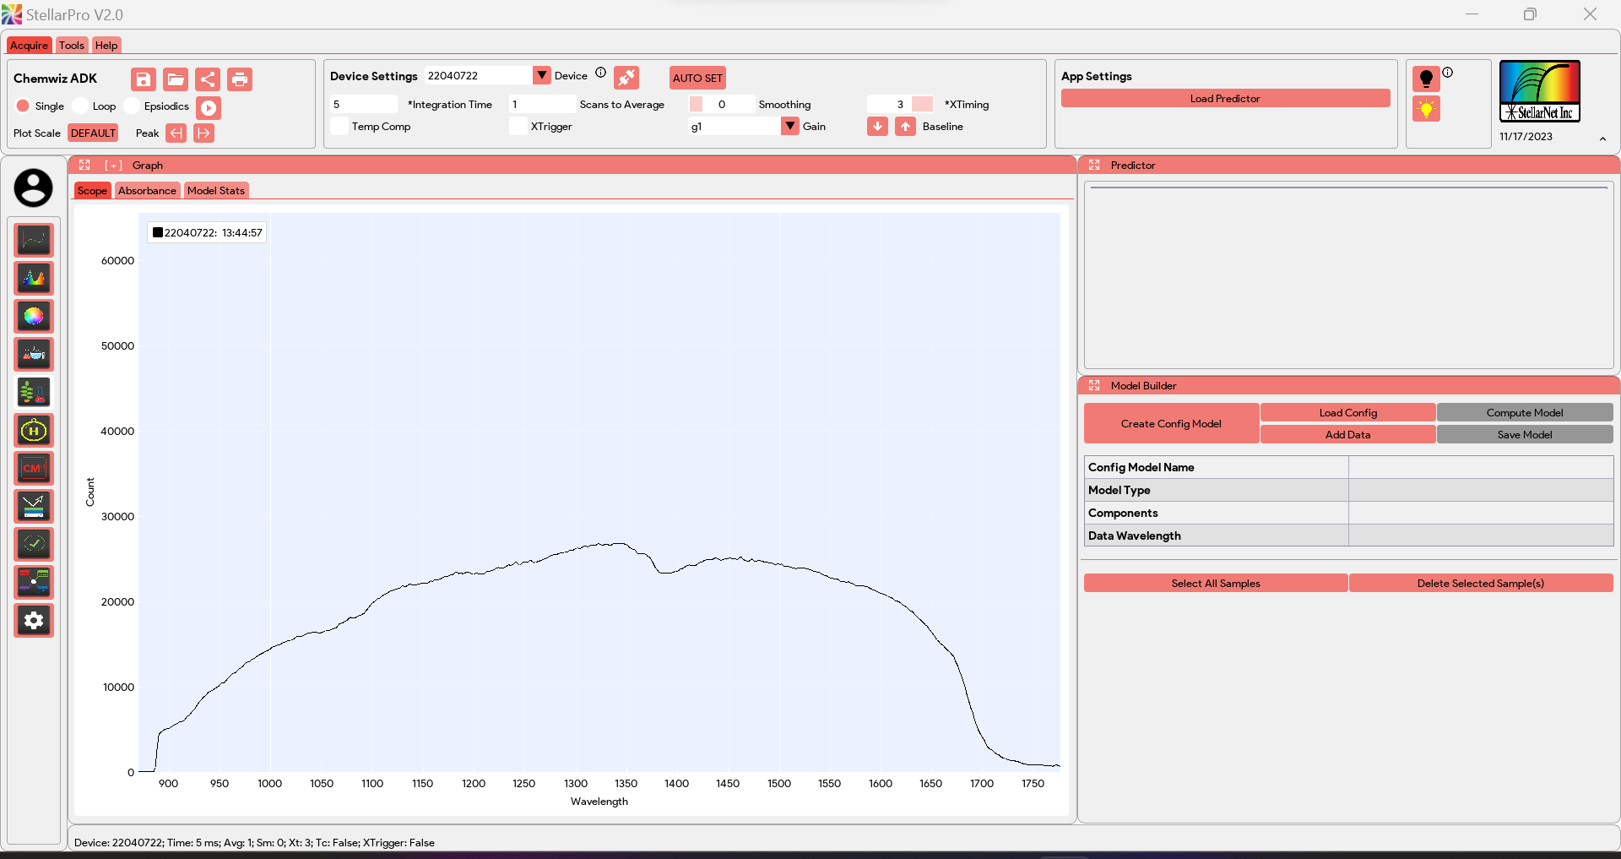The width and height of the screenshot is (1621, 859).
Task: Click the Integration Time input field
Action: (364, 105)
